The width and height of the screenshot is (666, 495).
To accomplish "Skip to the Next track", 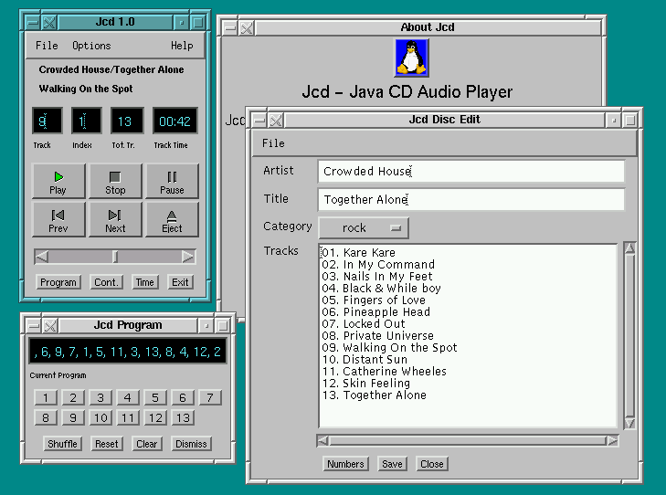I will coord(115,220).
